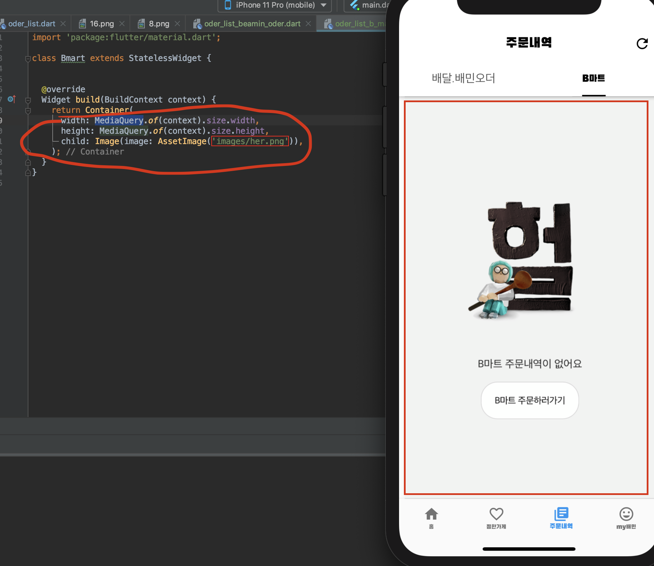Click the @override annotation
This screenshot has height=566, width=654.
click(x=63, y=89)
